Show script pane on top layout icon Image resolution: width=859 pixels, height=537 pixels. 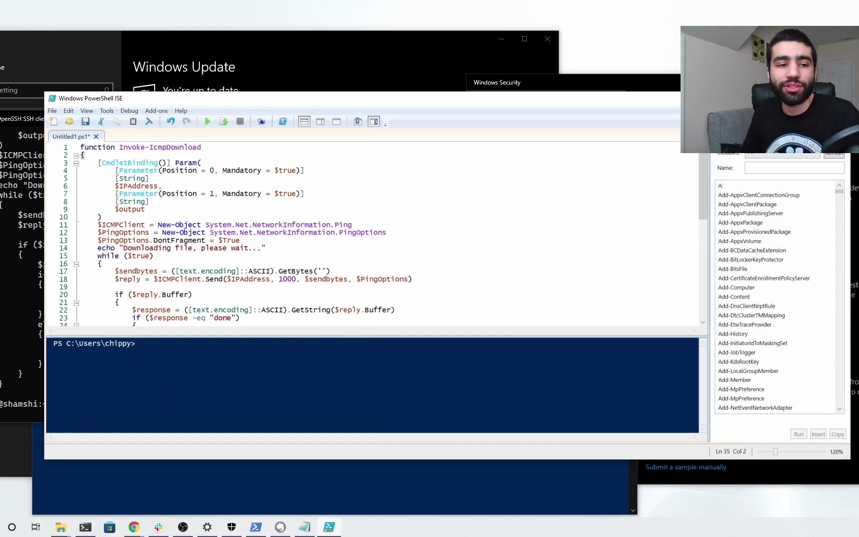pos(304,122)
